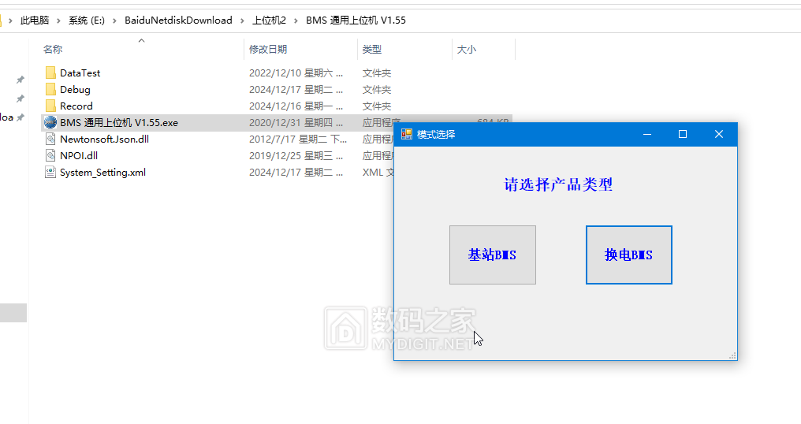The image size is (801, 424).
Task: Click the 大小 column header
Action: click(467, 50)
